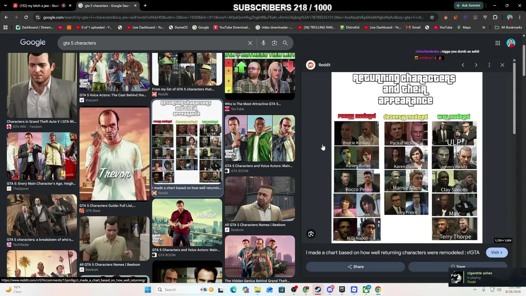The height and width of the screenshot is (296, 526).
Task: Open the weather widget showing 76°F
Action: [x=14, y=289]
